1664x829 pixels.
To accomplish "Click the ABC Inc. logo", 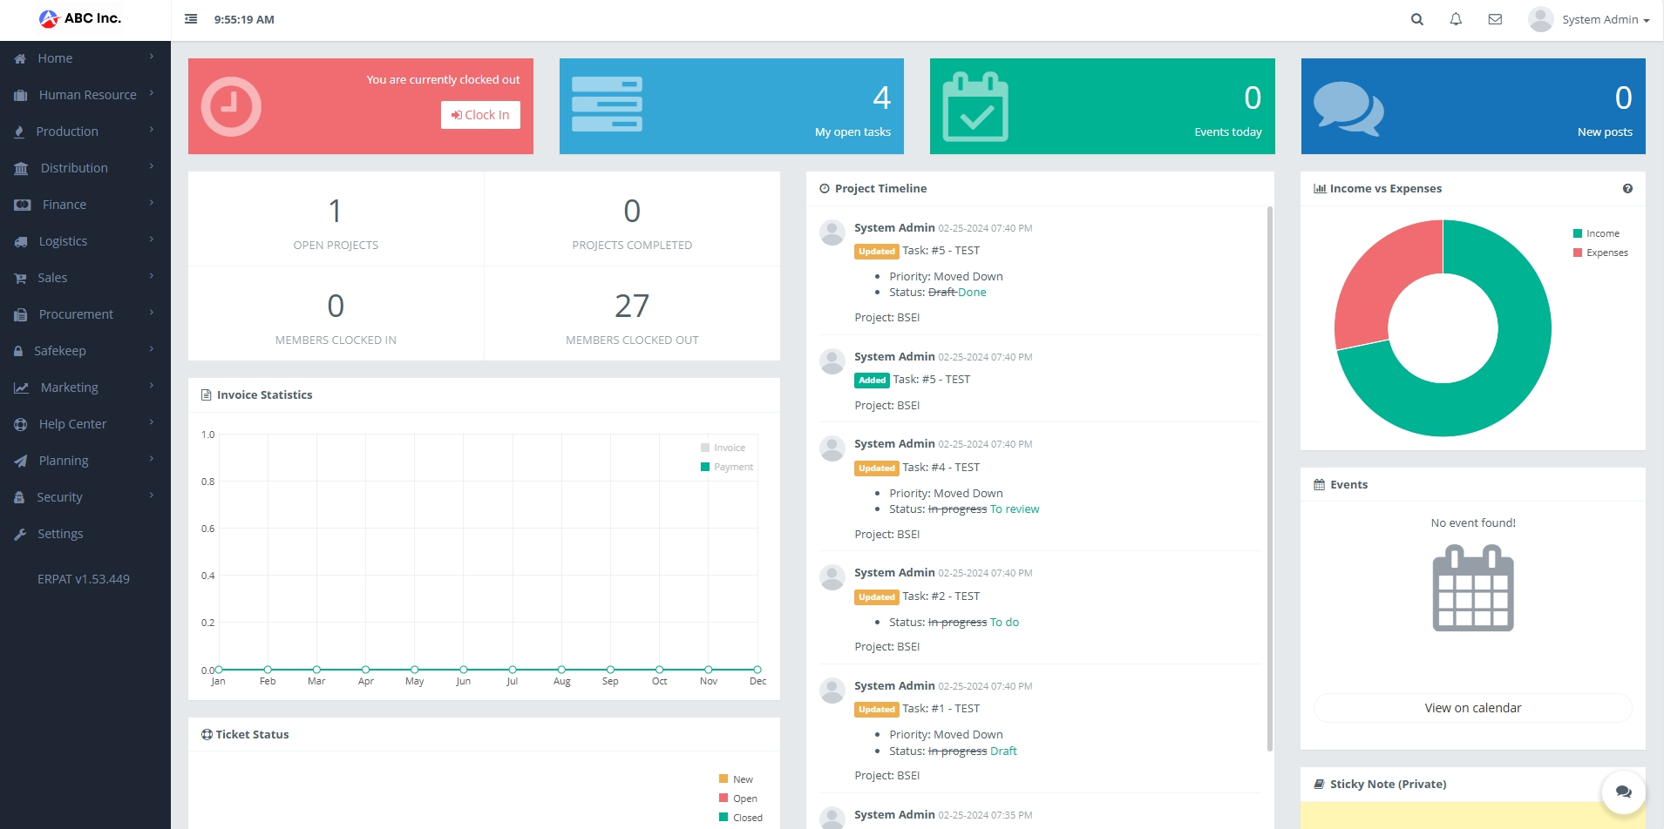I will tap(80, 18).
